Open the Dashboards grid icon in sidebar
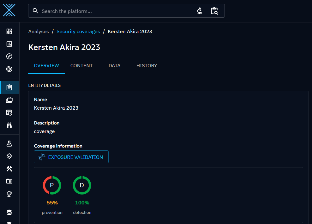Image resolution: width=312 pixels, height=224 pixels. pos(9,31)
